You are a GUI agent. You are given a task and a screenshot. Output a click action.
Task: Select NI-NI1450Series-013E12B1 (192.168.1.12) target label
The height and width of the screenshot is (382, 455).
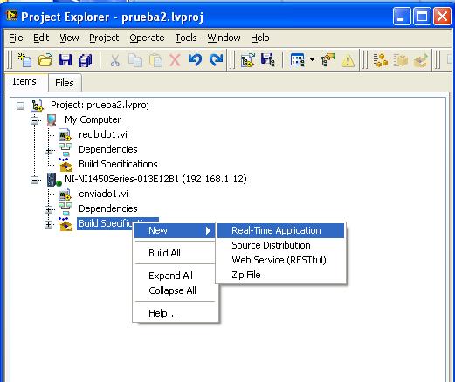[155, 179]
